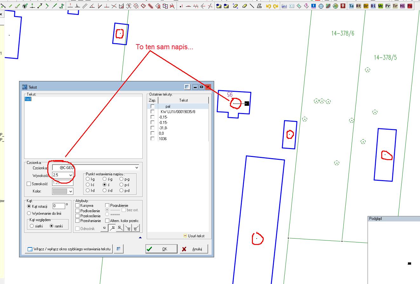
Task: Select the black diagonal line tool
Action: coord(252,6)
